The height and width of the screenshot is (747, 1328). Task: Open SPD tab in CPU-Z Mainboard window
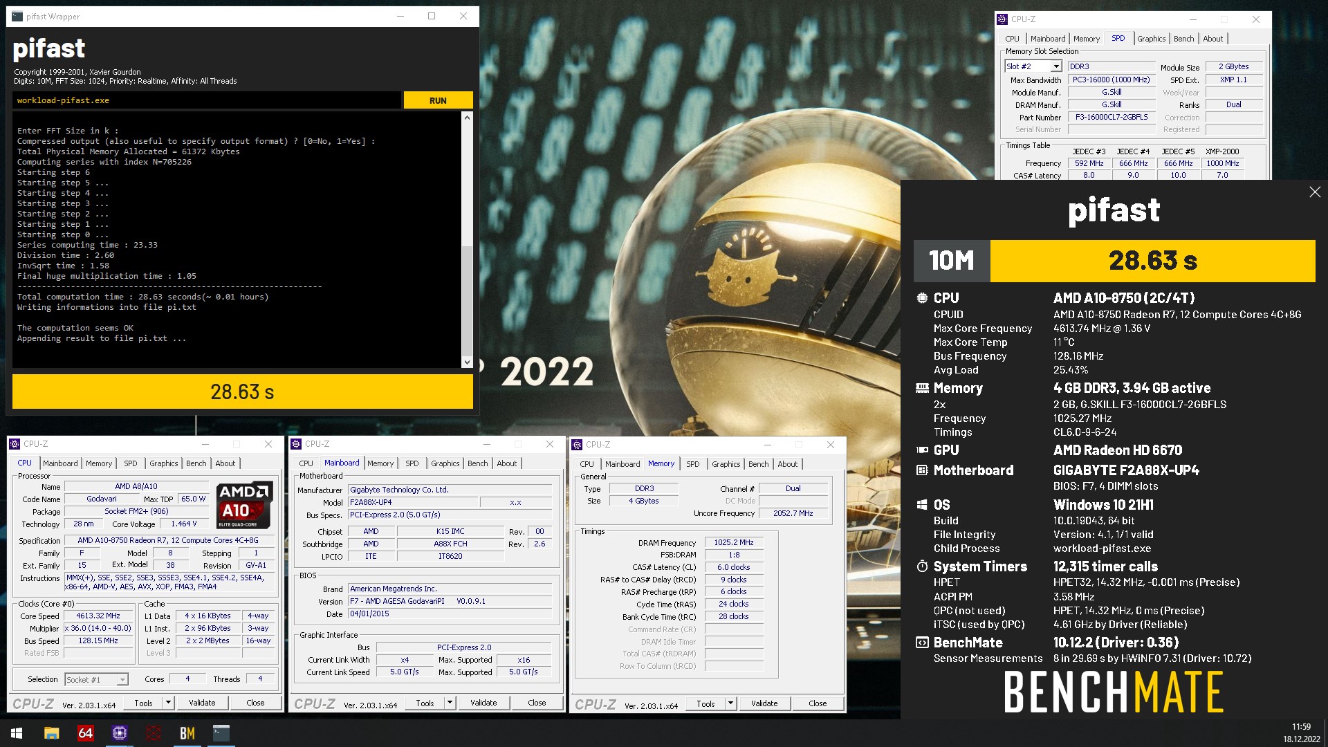point(412,463)
